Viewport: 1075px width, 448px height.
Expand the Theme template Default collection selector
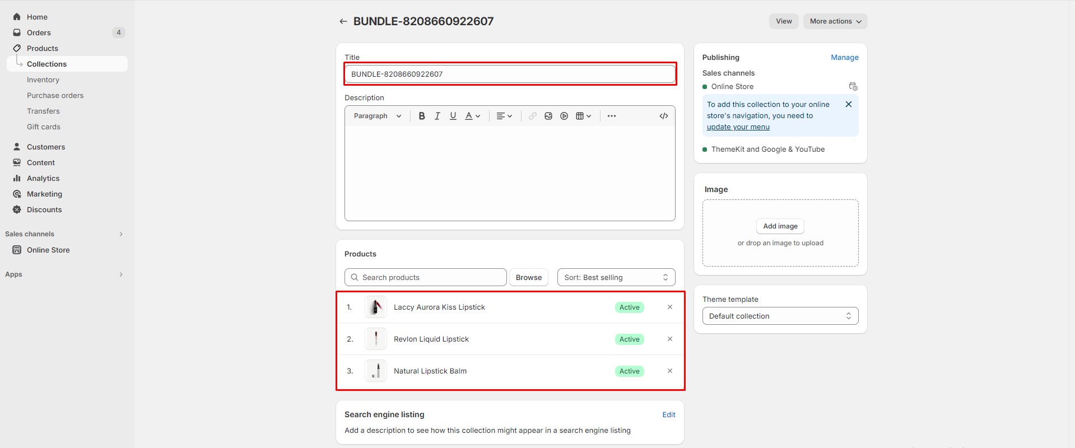[x=780, y=316]
